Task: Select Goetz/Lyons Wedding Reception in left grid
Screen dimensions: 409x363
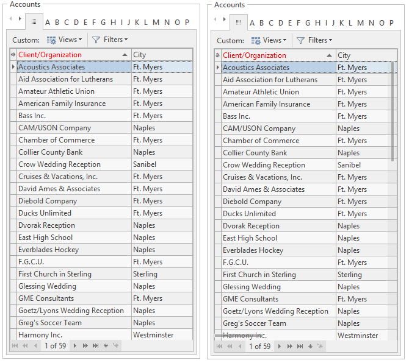Action: pos(101,311)
